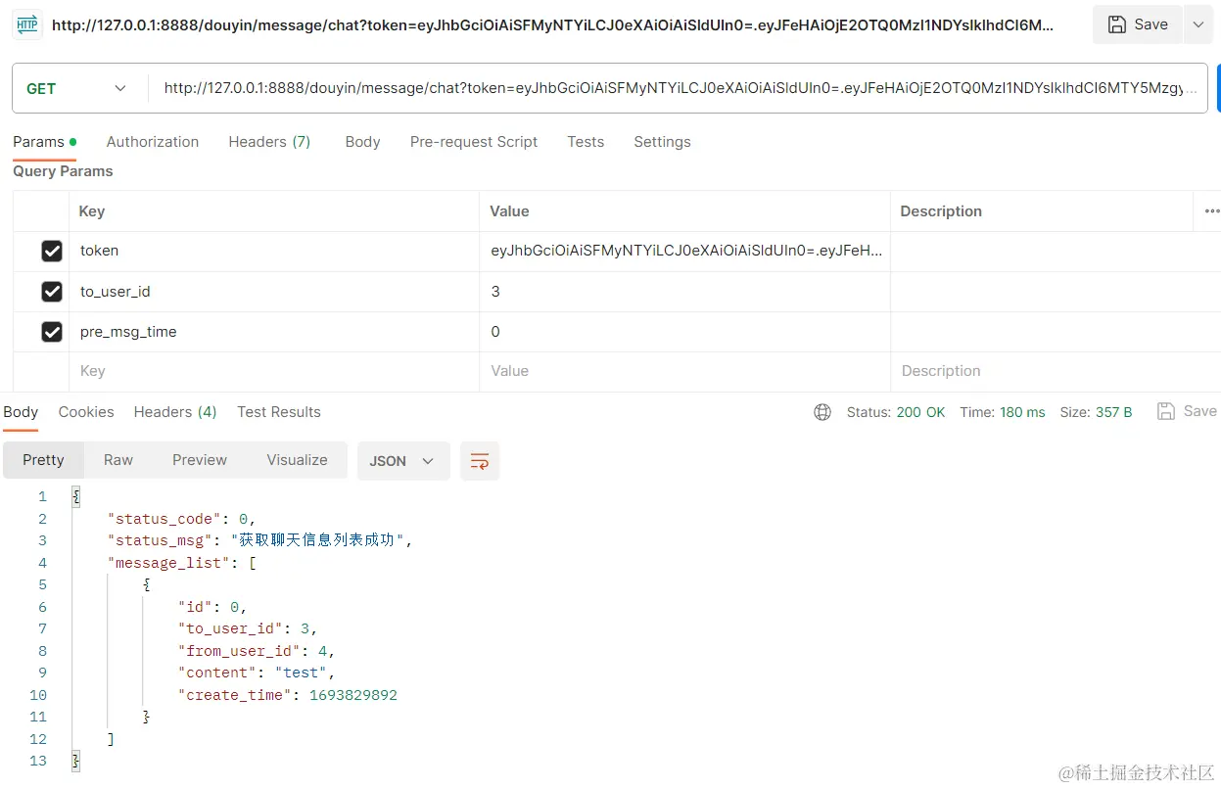This screenshot has height=789, width=1221.
Task: Click the HTTP request type icon
Action: [26, 25]
